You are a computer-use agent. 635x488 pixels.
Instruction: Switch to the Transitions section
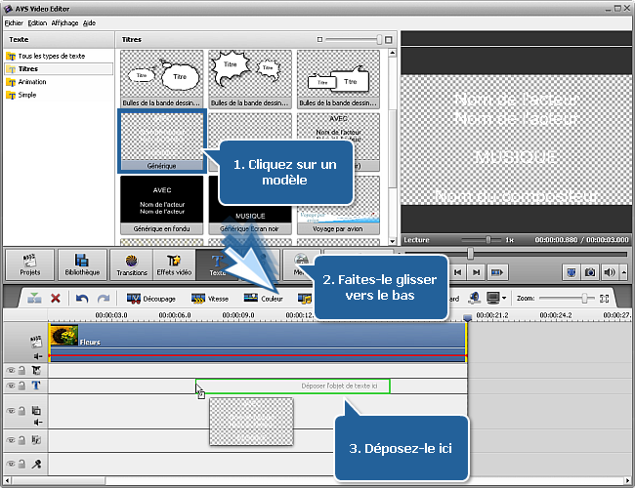pos(130,264)
